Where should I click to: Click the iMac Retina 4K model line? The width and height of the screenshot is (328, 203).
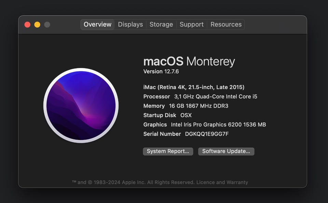(x=194, y=87)
